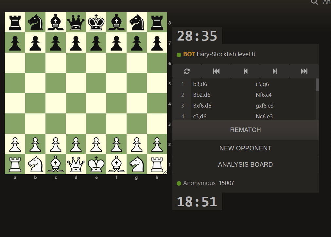Select the white pawn on d2

pyautogui.click(x=76, y=144)
